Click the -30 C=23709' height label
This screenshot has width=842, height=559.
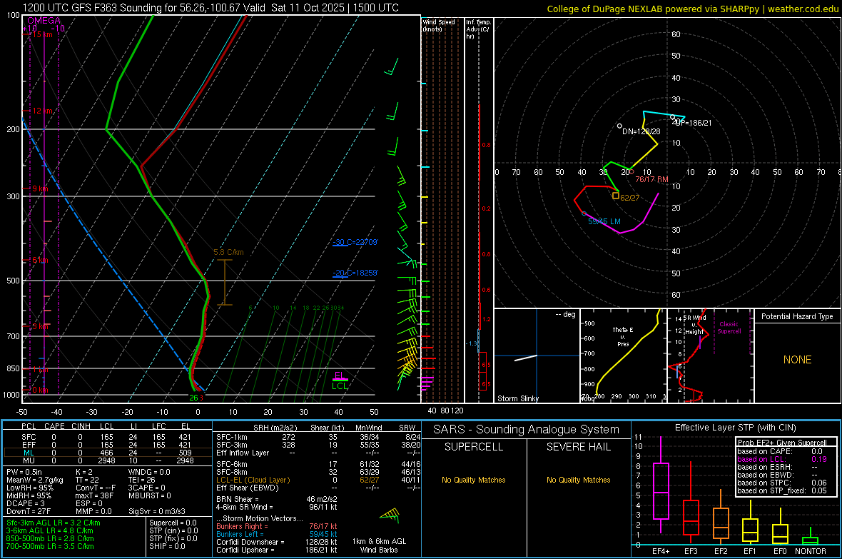355,243
